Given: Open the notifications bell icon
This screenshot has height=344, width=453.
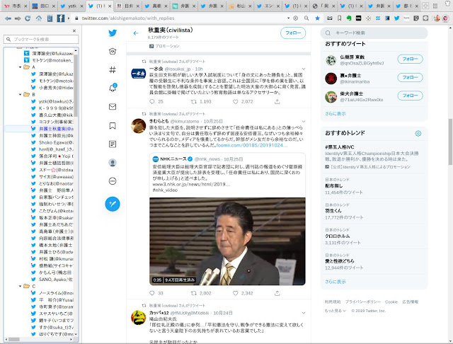Looking at the screenshot, I should (x=113, y=88).
